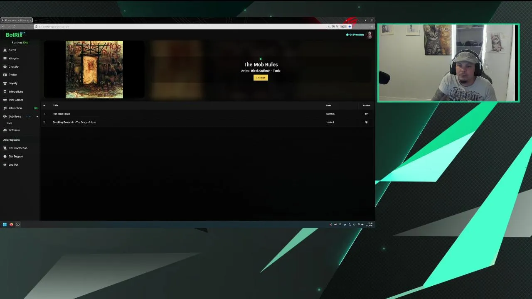Open the Loyalty menu item label
532x299 pixels.
click(x=13, y=83)
